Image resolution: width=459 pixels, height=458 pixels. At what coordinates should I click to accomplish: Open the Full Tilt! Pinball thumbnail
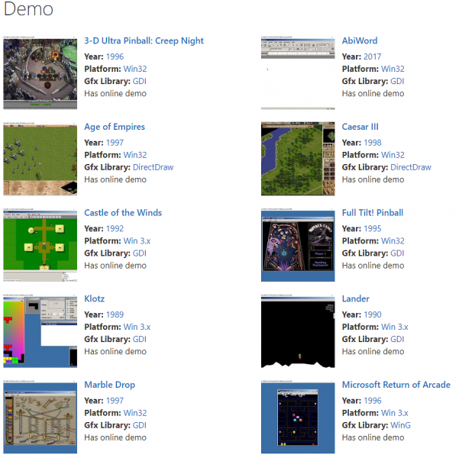pyautogui.click(x=298, y=245)
